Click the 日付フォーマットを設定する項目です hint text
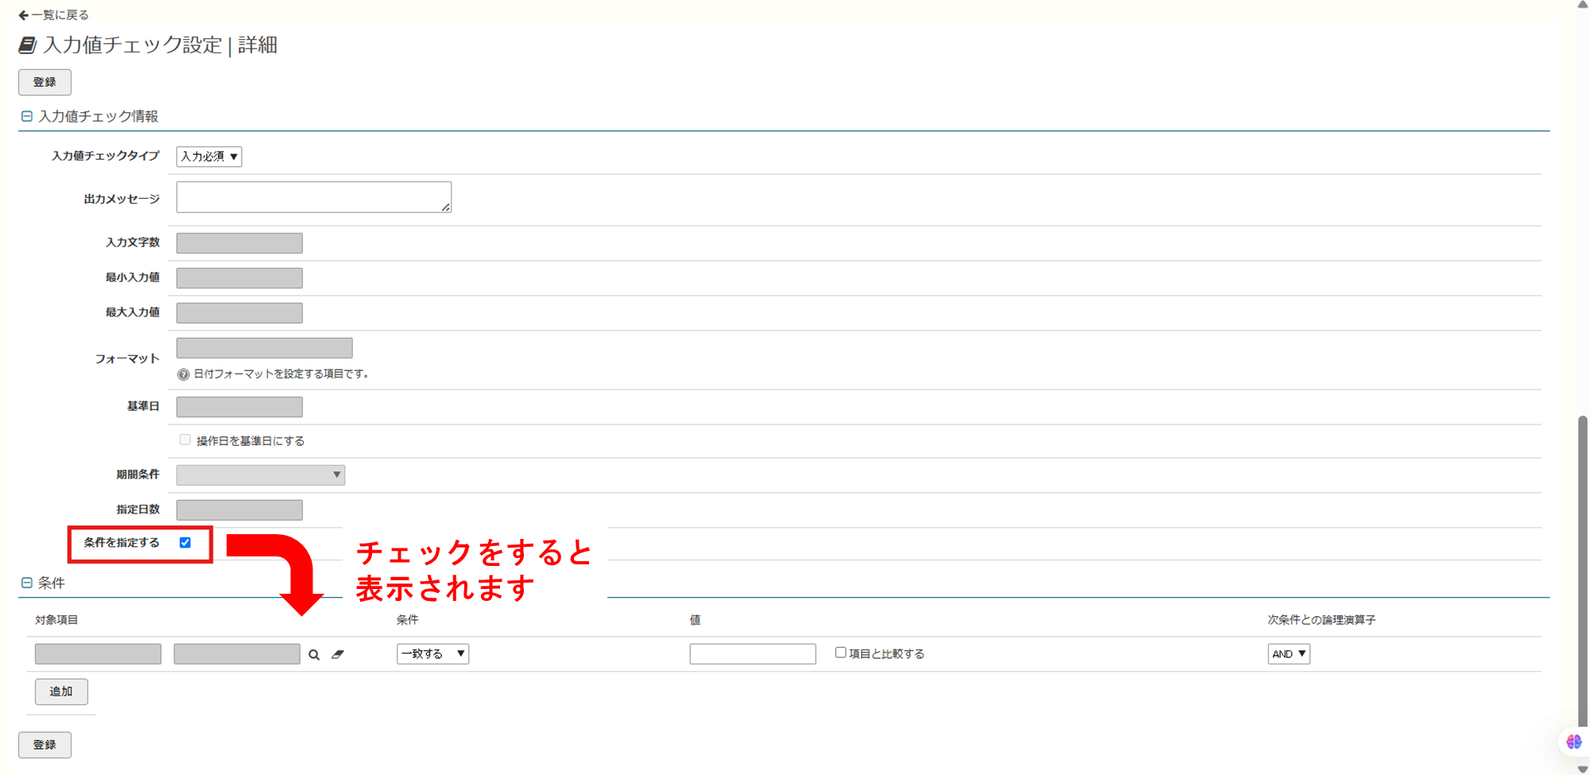1590x775 pixels. pyautogui.click(x=281, y=374)
